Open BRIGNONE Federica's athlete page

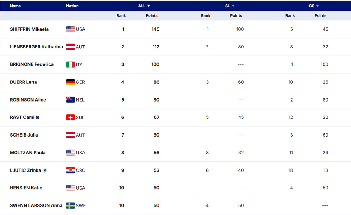(32, 64)
